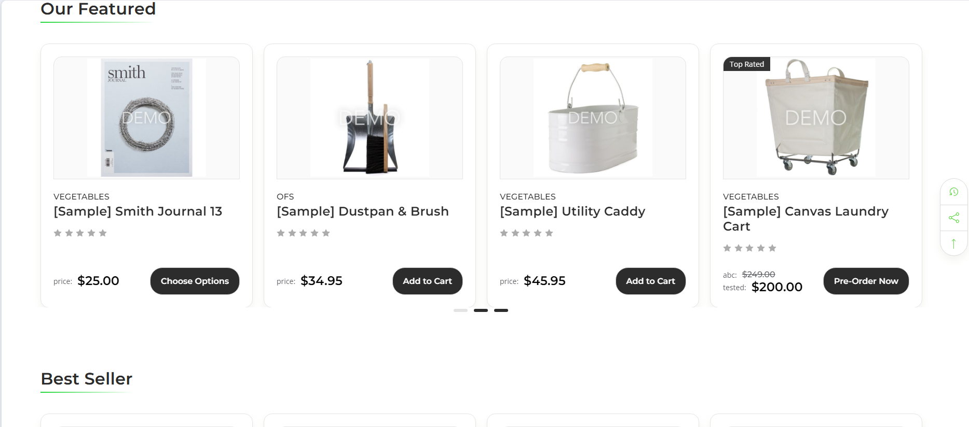Click the back-to-top arrow icon
The height and width of the screenshot is (427, 969).
click(x=953, y=243)
